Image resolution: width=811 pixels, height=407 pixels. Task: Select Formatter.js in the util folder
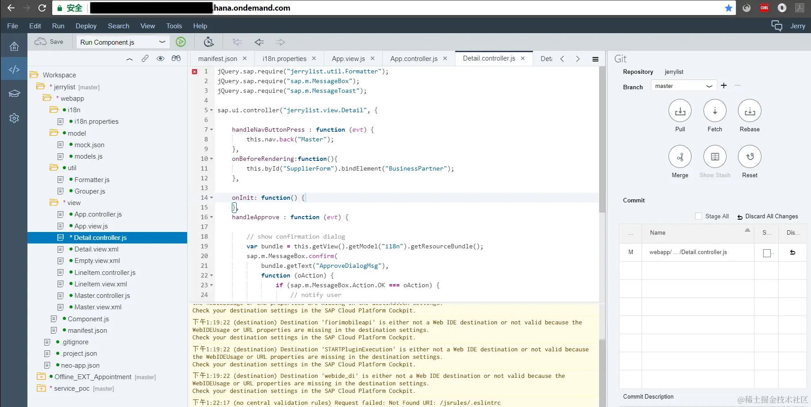92,180
